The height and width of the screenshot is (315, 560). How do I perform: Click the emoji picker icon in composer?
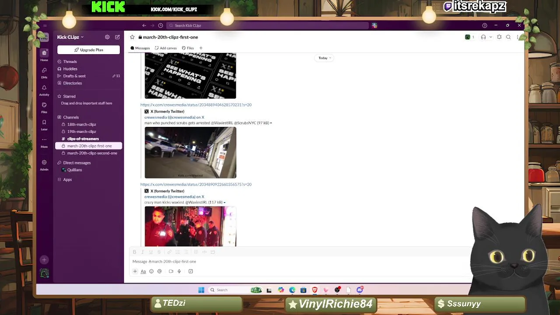pyautogui.click(x=151, y=271)
